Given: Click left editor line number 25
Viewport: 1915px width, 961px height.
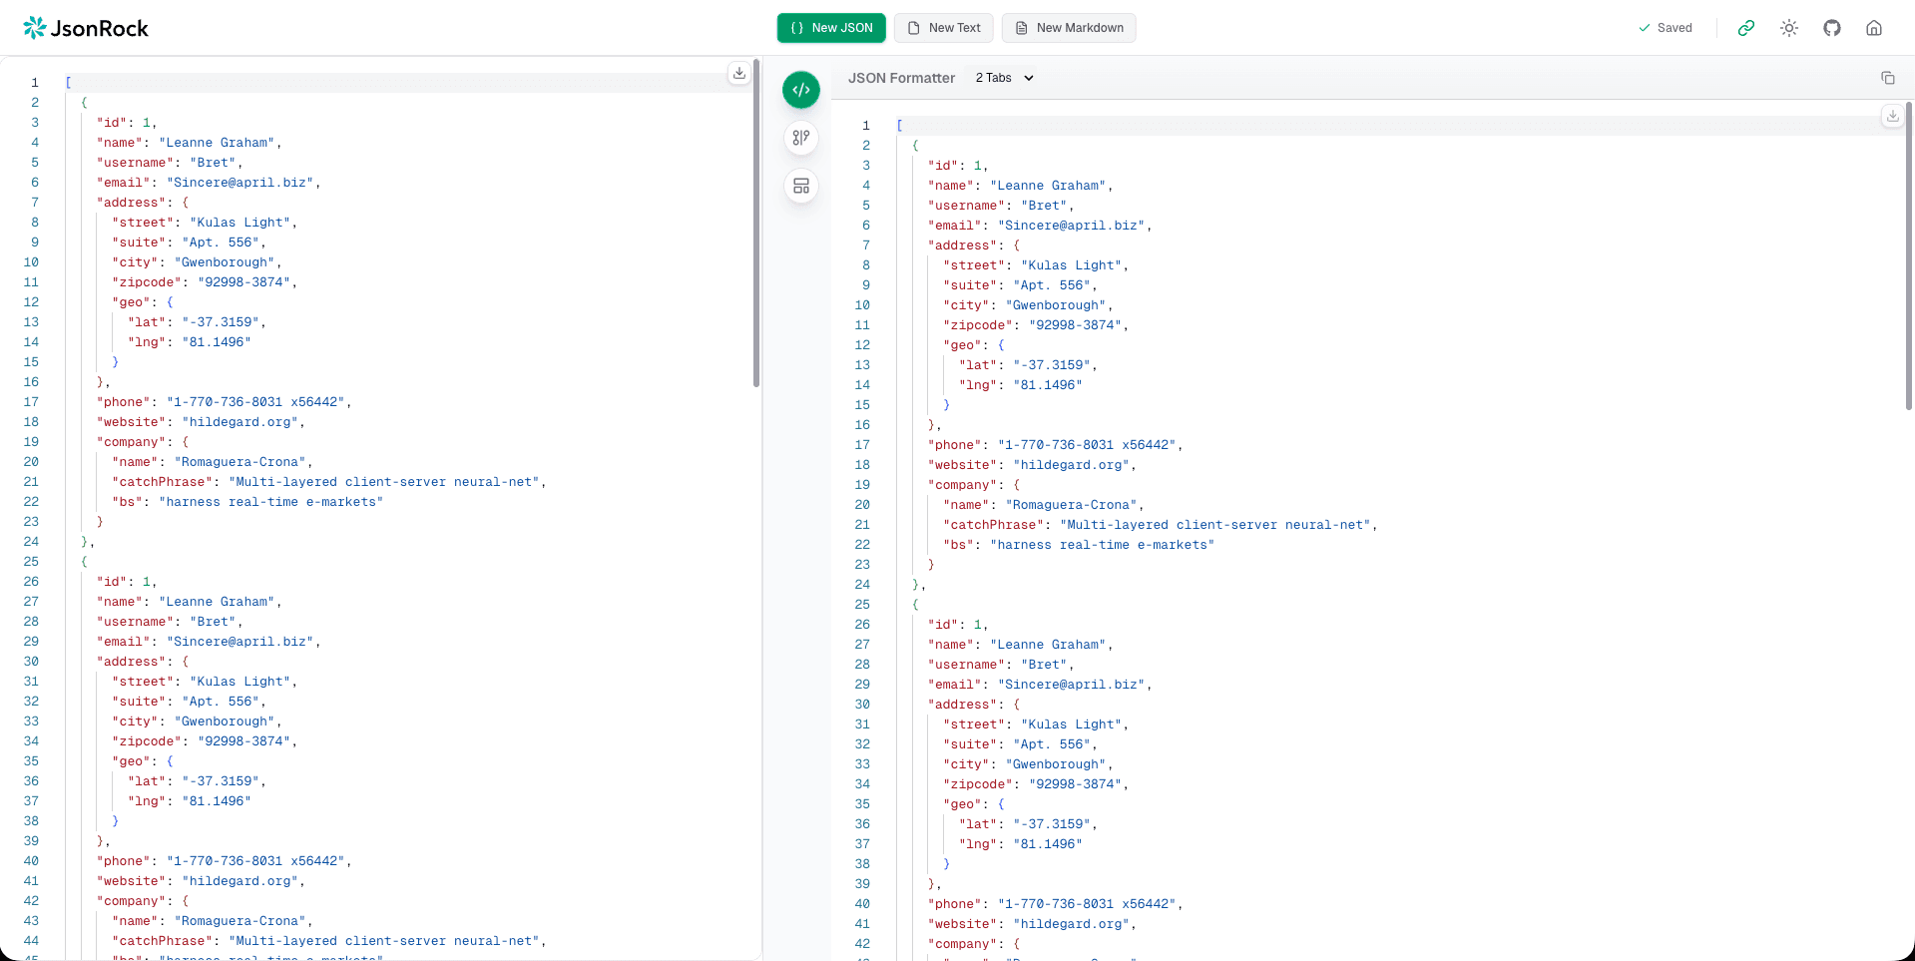Looking at the screenshot, I should click(x=31, y=562).
